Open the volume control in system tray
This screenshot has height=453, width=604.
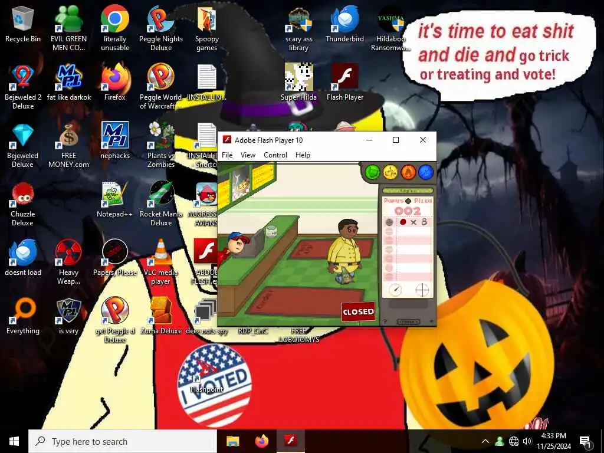pos(527,441)
